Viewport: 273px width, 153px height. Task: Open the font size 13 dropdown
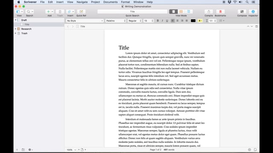click(148, 21)
